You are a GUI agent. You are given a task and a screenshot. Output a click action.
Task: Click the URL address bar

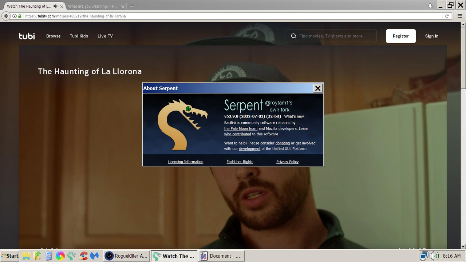coord(233,16)
